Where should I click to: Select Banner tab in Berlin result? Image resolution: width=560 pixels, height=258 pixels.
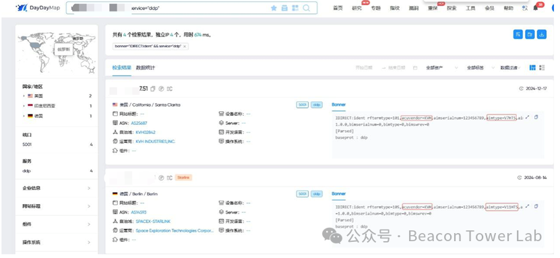coord(338,193)
